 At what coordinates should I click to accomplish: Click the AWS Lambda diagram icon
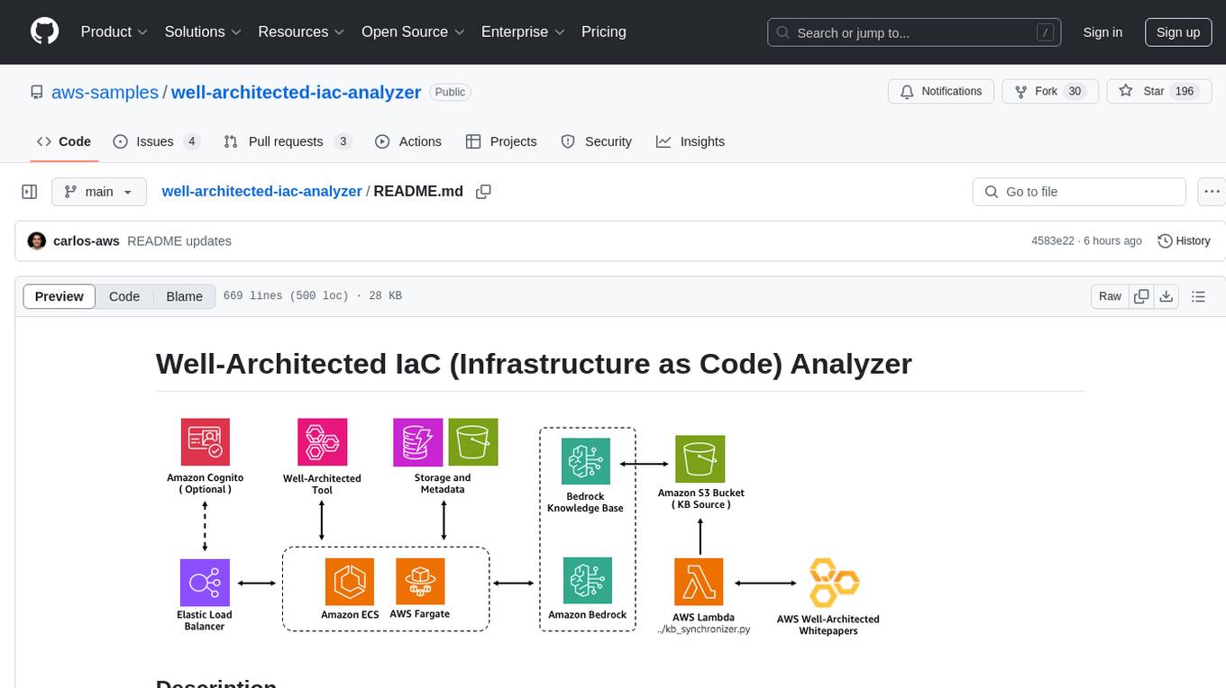(699, 583)
